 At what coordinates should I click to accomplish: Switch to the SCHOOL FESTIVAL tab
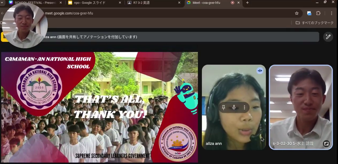click(x=35, y=3)
